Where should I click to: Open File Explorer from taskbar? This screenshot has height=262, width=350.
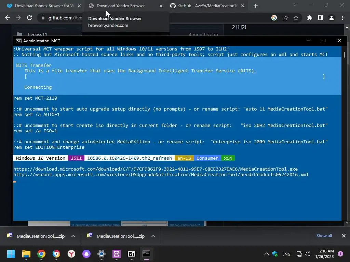(26, 254)
